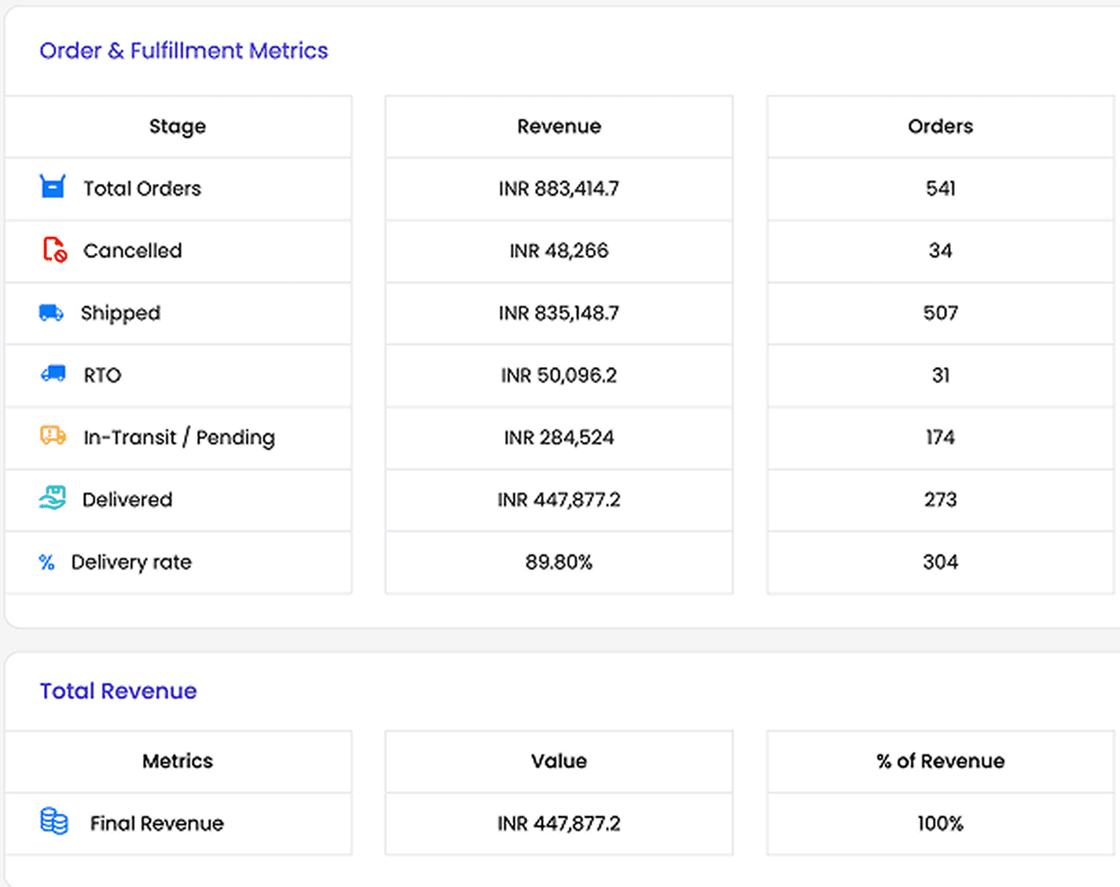Image resolution: width=1120 pixels, height=887 pixels.
Task: Click the Metrics column header
Action: pos(178,761)
